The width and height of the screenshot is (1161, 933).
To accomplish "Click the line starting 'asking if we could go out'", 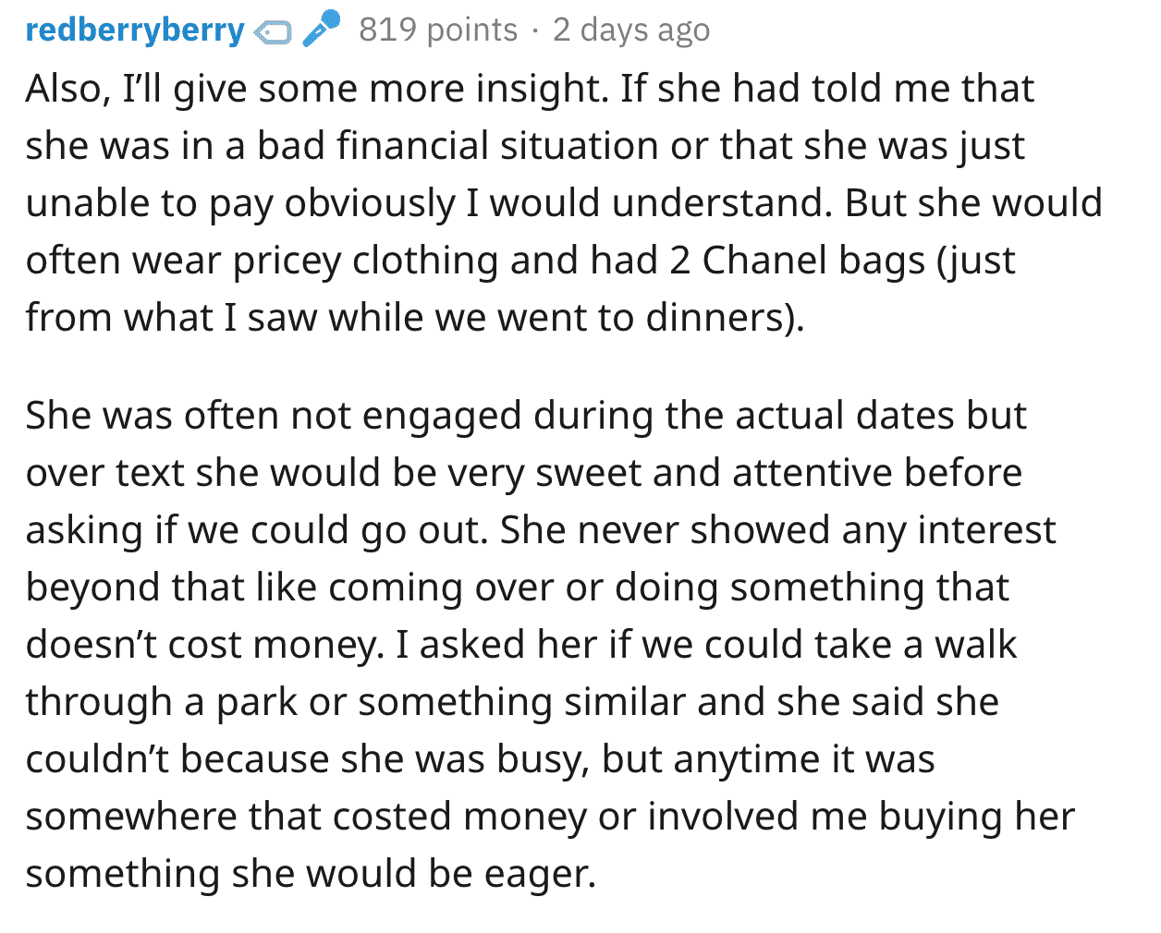I will click(x=541, y=531).
